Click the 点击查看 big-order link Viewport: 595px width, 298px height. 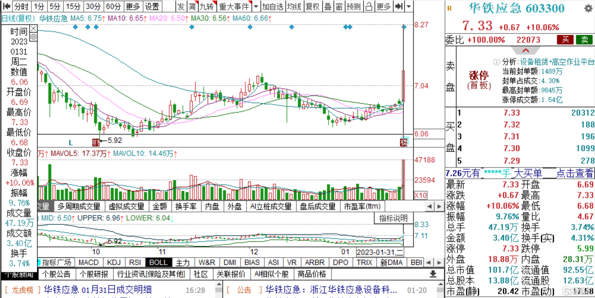575,173
